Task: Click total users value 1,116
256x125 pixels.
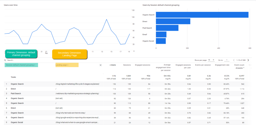Action: point(114,76)
